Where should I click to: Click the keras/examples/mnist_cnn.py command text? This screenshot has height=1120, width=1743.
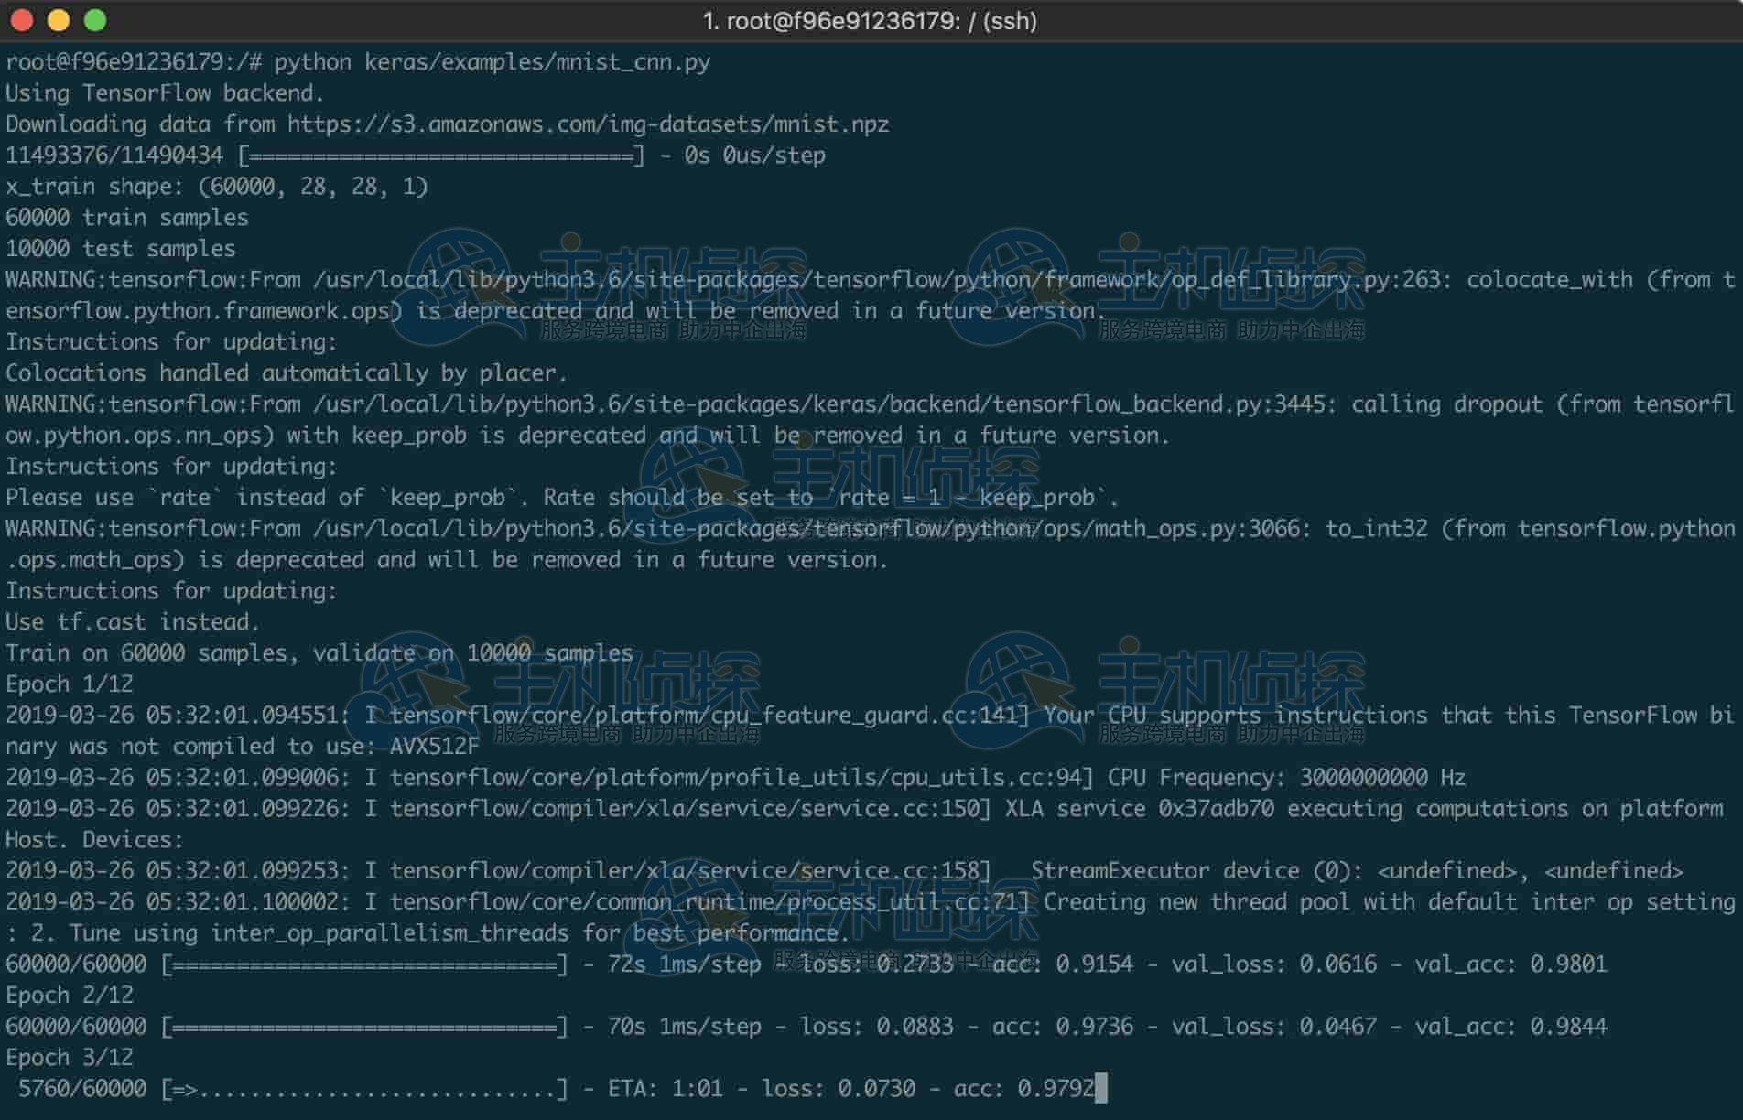(536, 62)
